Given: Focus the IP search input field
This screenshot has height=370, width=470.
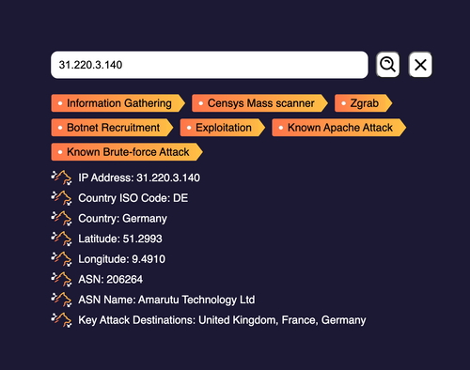Looking at the screenshot, I should click(x=210, y=65).
